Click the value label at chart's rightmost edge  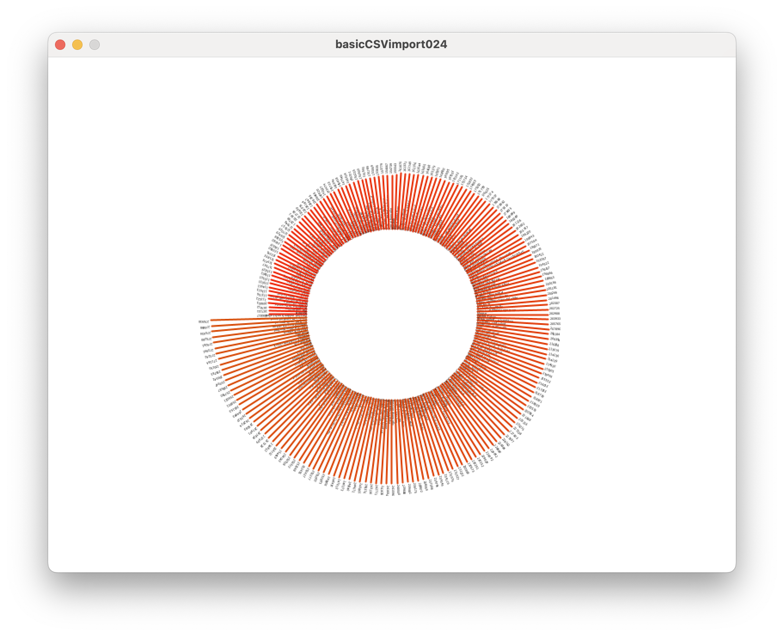point(555,319)
